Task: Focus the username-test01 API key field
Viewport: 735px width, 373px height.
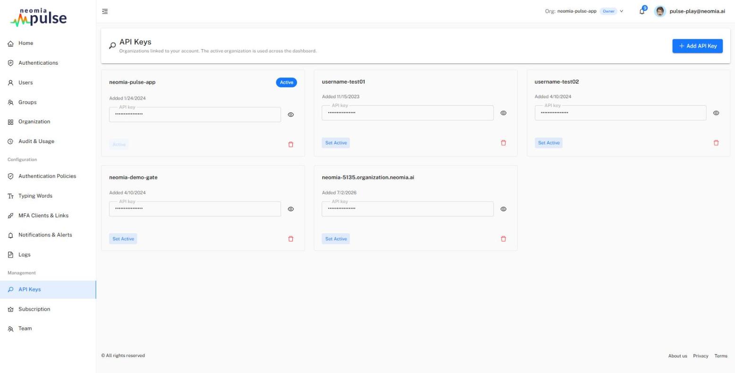Action: pyautogui.click(x=408, y=113)
